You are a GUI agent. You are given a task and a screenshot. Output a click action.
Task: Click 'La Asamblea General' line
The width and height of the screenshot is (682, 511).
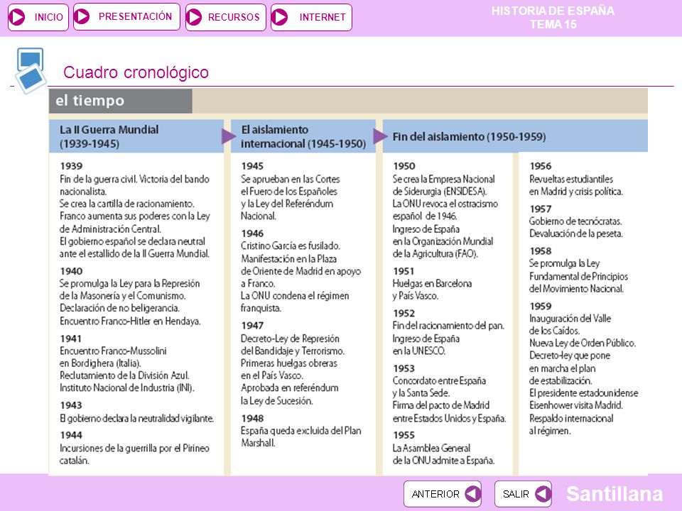(431, 448)
